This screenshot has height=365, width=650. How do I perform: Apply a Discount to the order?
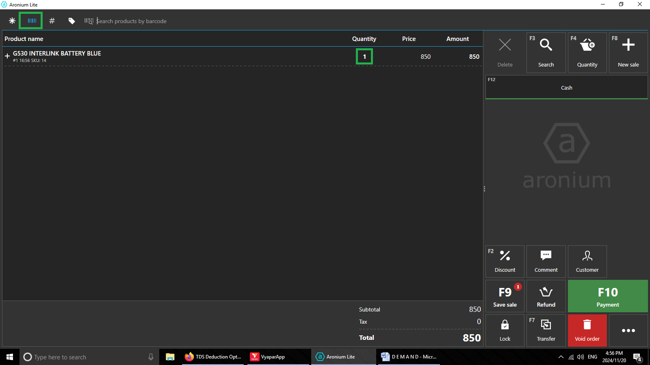(x=505, y=262)
